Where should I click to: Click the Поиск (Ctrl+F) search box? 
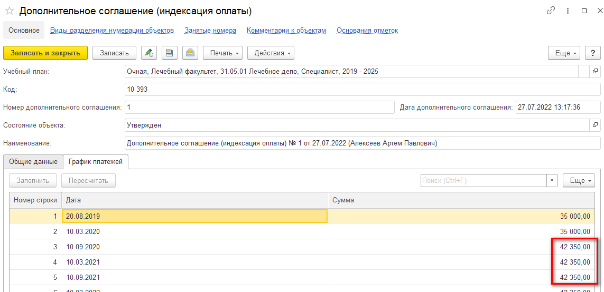[484, 180]
